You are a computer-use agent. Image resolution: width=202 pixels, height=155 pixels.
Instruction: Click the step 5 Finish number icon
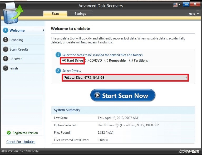tap(6, 68)
